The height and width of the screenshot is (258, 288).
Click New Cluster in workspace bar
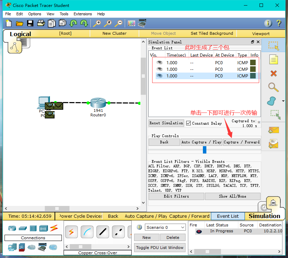(x=114, y=33)
